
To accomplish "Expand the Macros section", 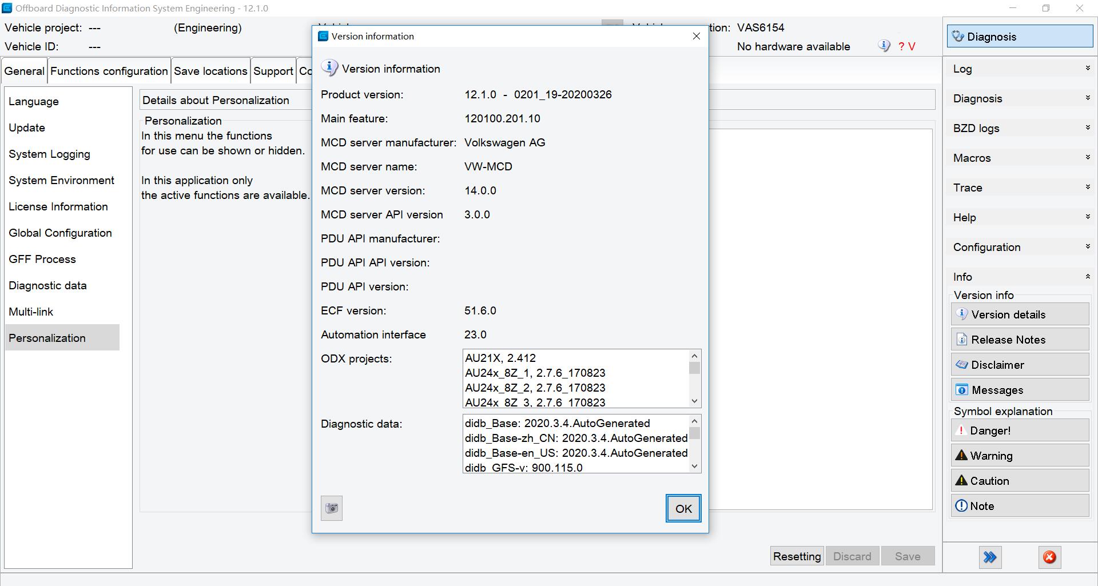I will tap(1020, 158).
